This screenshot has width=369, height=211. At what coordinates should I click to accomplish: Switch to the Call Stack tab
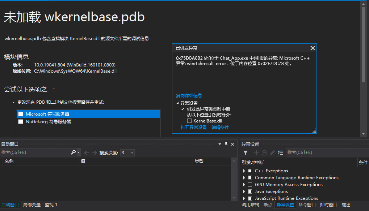coord(250,204)
